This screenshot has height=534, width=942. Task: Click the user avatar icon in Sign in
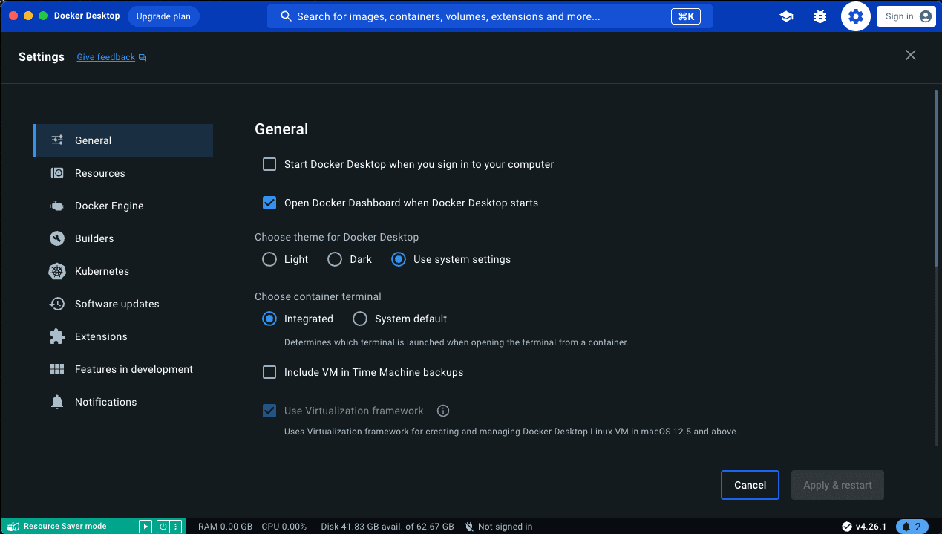pyautogui.click(x=925, y=16)
